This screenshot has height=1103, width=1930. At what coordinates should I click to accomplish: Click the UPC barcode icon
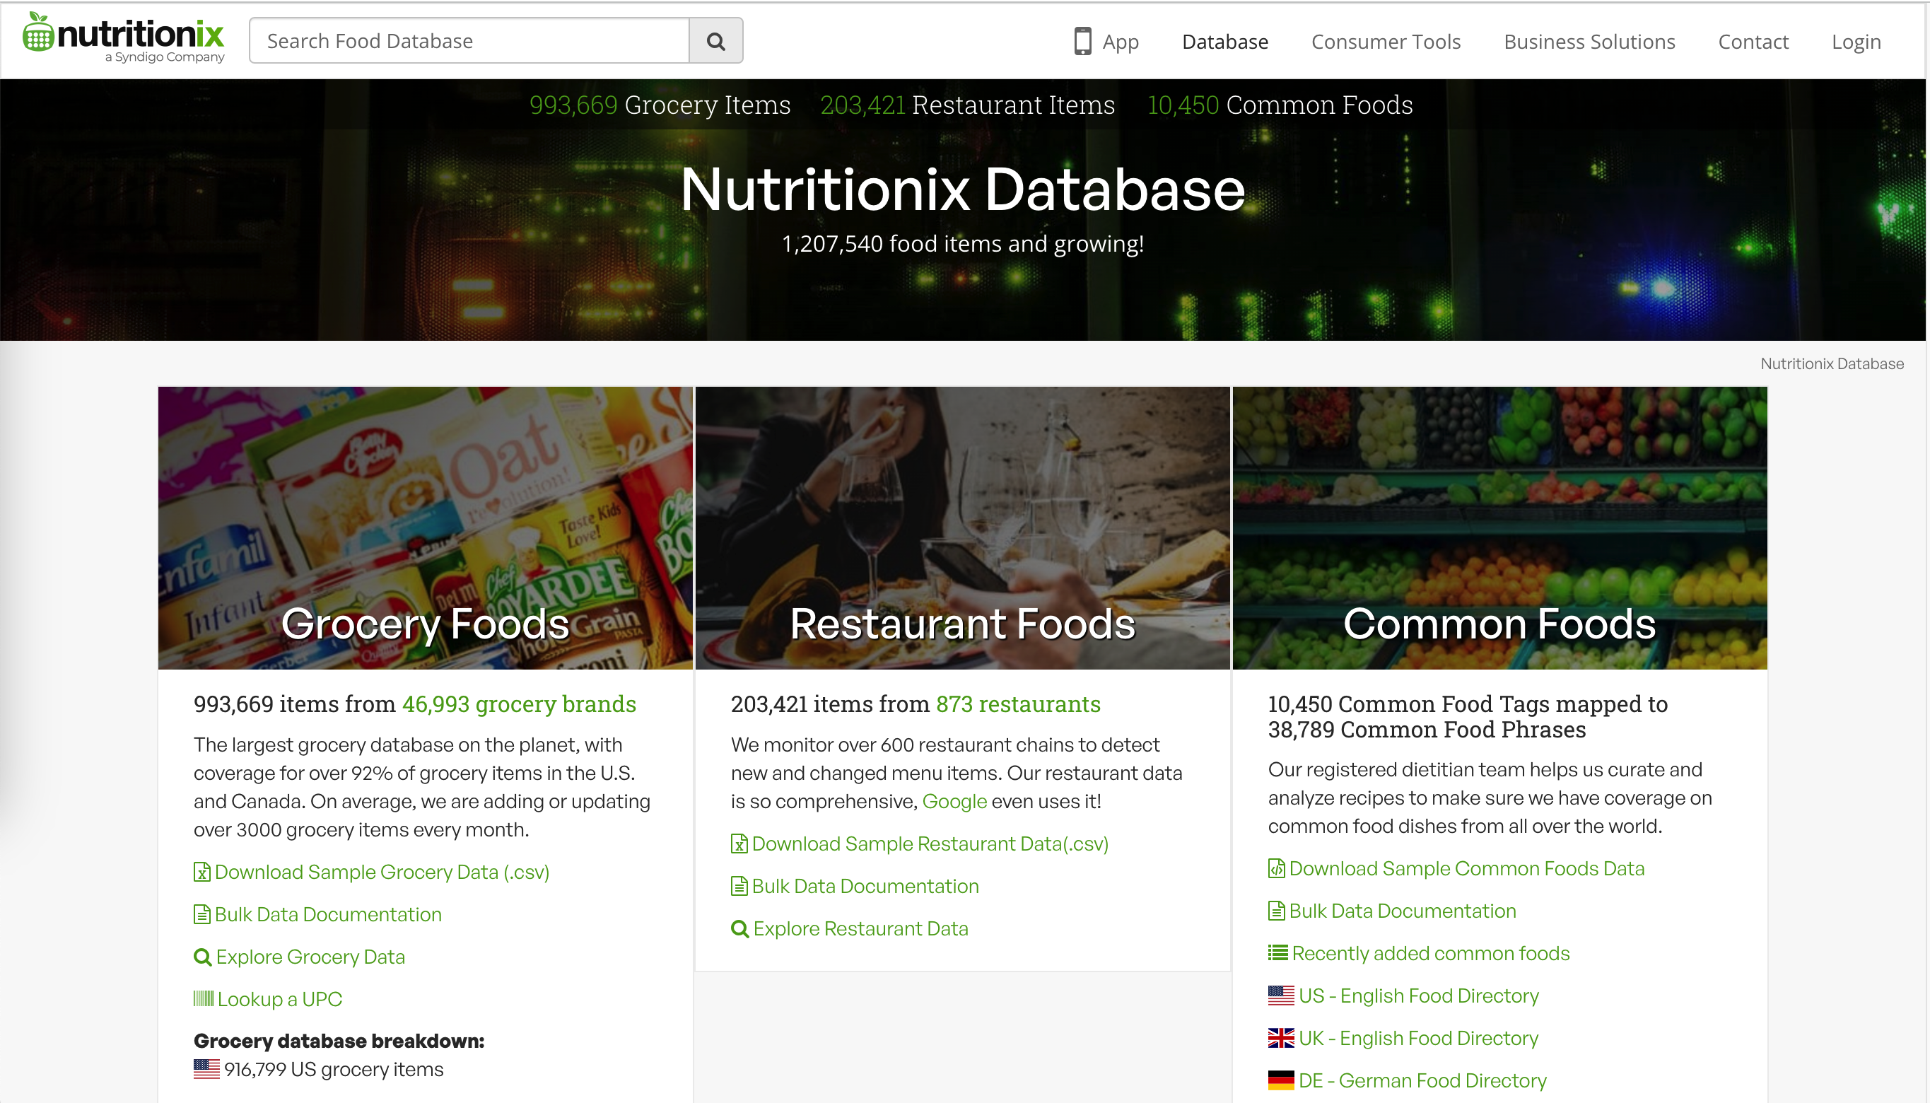click(203, 998)
